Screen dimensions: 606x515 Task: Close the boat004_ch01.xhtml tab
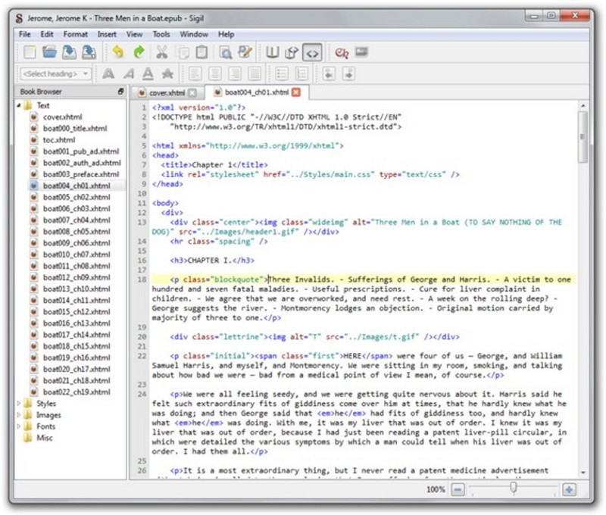pos(296,92)
